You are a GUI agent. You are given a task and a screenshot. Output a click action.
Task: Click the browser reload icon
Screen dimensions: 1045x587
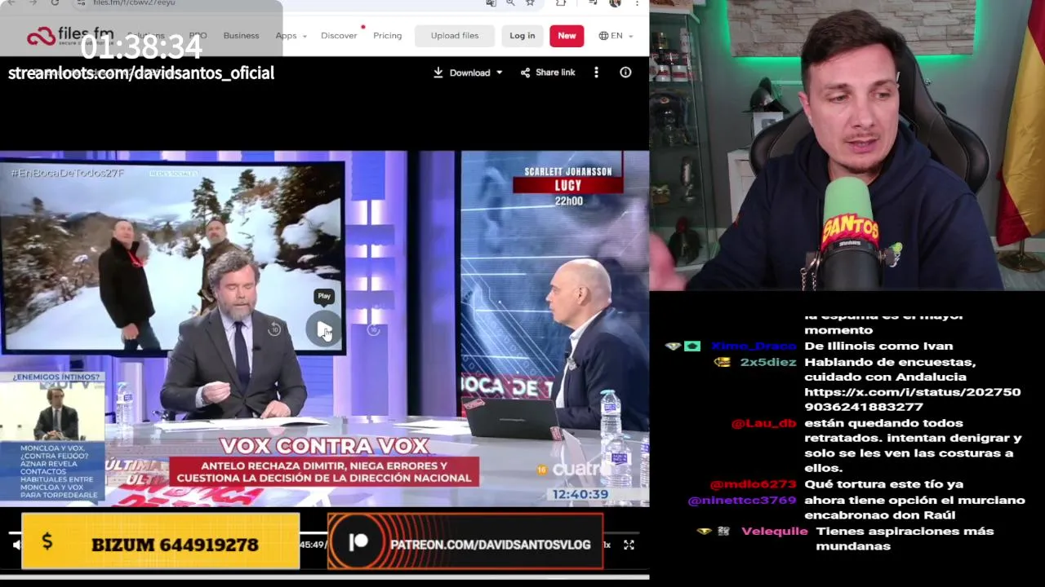tap(55, 2)
